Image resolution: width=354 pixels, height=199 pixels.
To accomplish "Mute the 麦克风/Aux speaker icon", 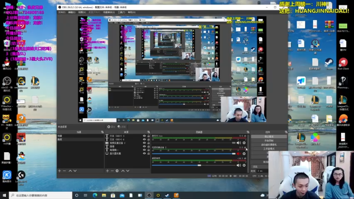I will pos(239,142).
